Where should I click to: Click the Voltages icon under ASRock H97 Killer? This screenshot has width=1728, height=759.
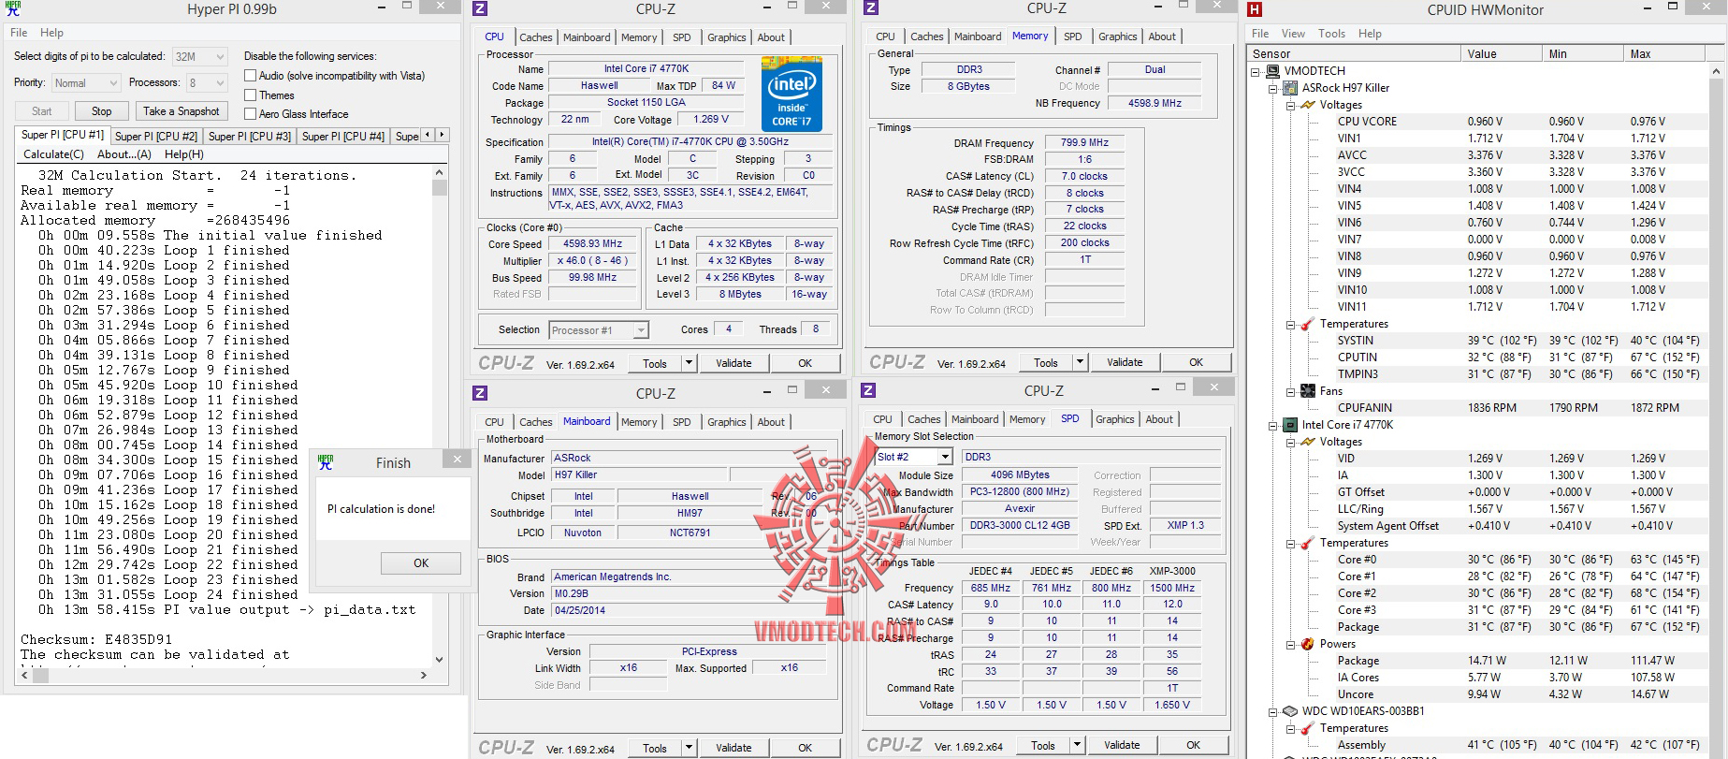[1307, 105]
